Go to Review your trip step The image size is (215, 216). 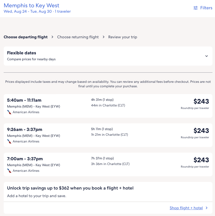pos(123,37)
